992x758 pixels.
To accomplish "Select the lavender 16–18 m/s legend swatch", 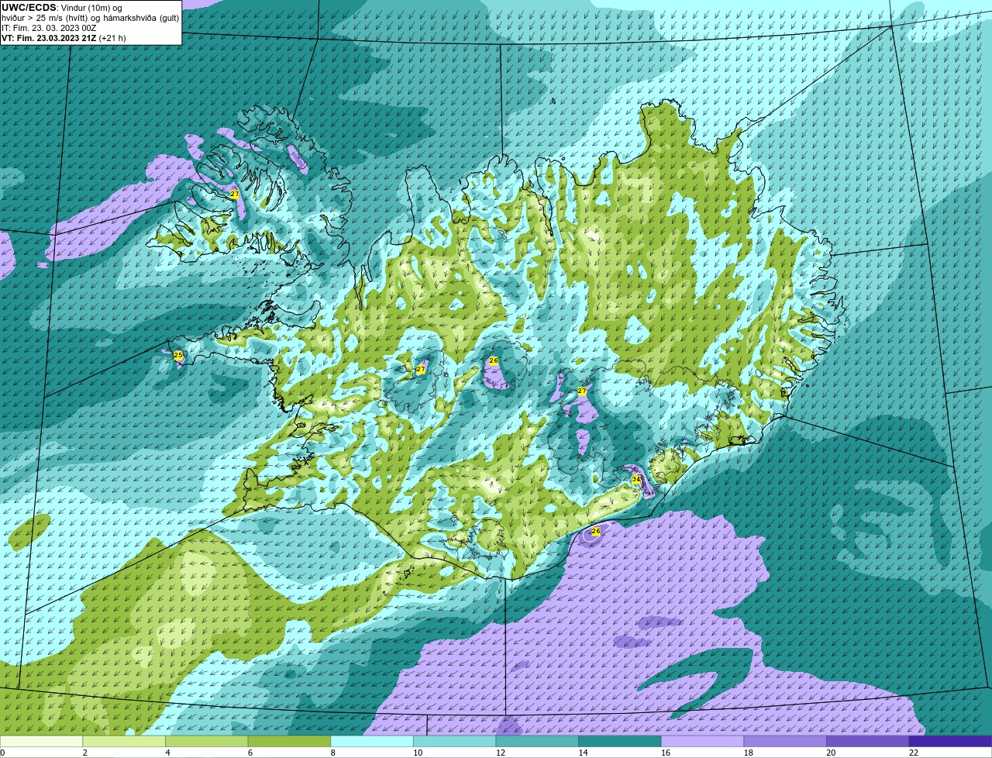I will click(x=702, y=741).
